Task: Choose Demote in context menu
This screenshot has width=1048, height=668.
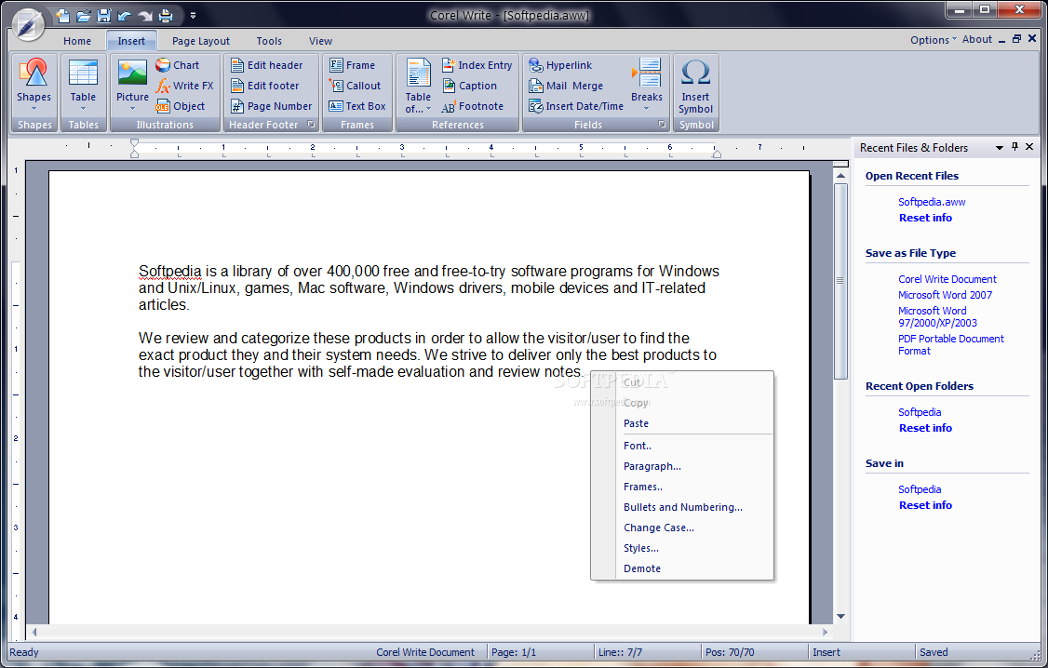Action: (x=682, y=568)
